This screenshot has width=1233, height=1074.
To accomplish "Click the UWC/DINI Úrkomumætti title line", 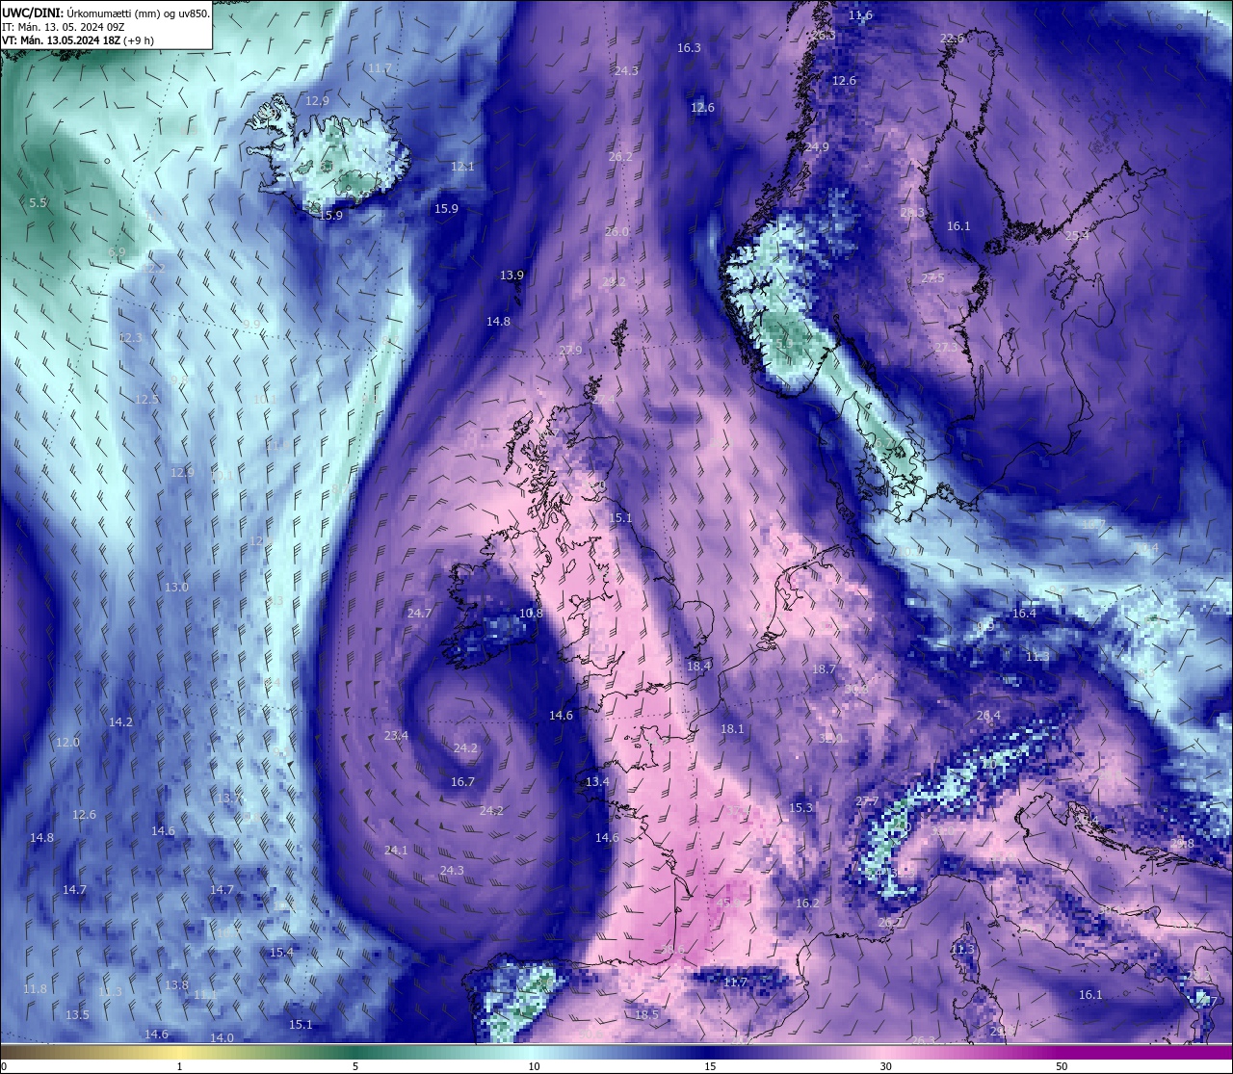I will point(106,13).
